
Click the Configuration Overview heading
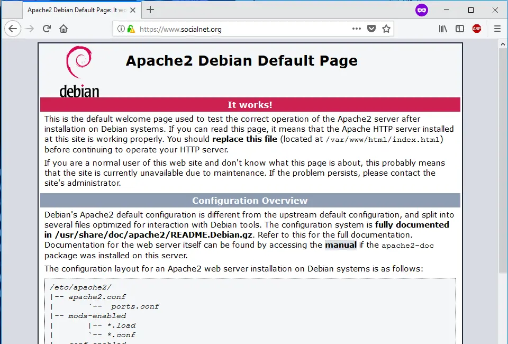[250, 201]
